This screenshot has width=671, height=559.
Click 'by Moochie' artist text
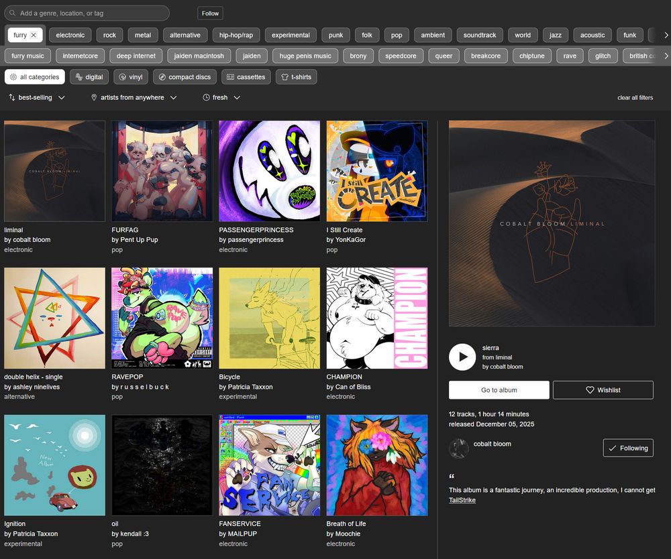click(343, 534)
